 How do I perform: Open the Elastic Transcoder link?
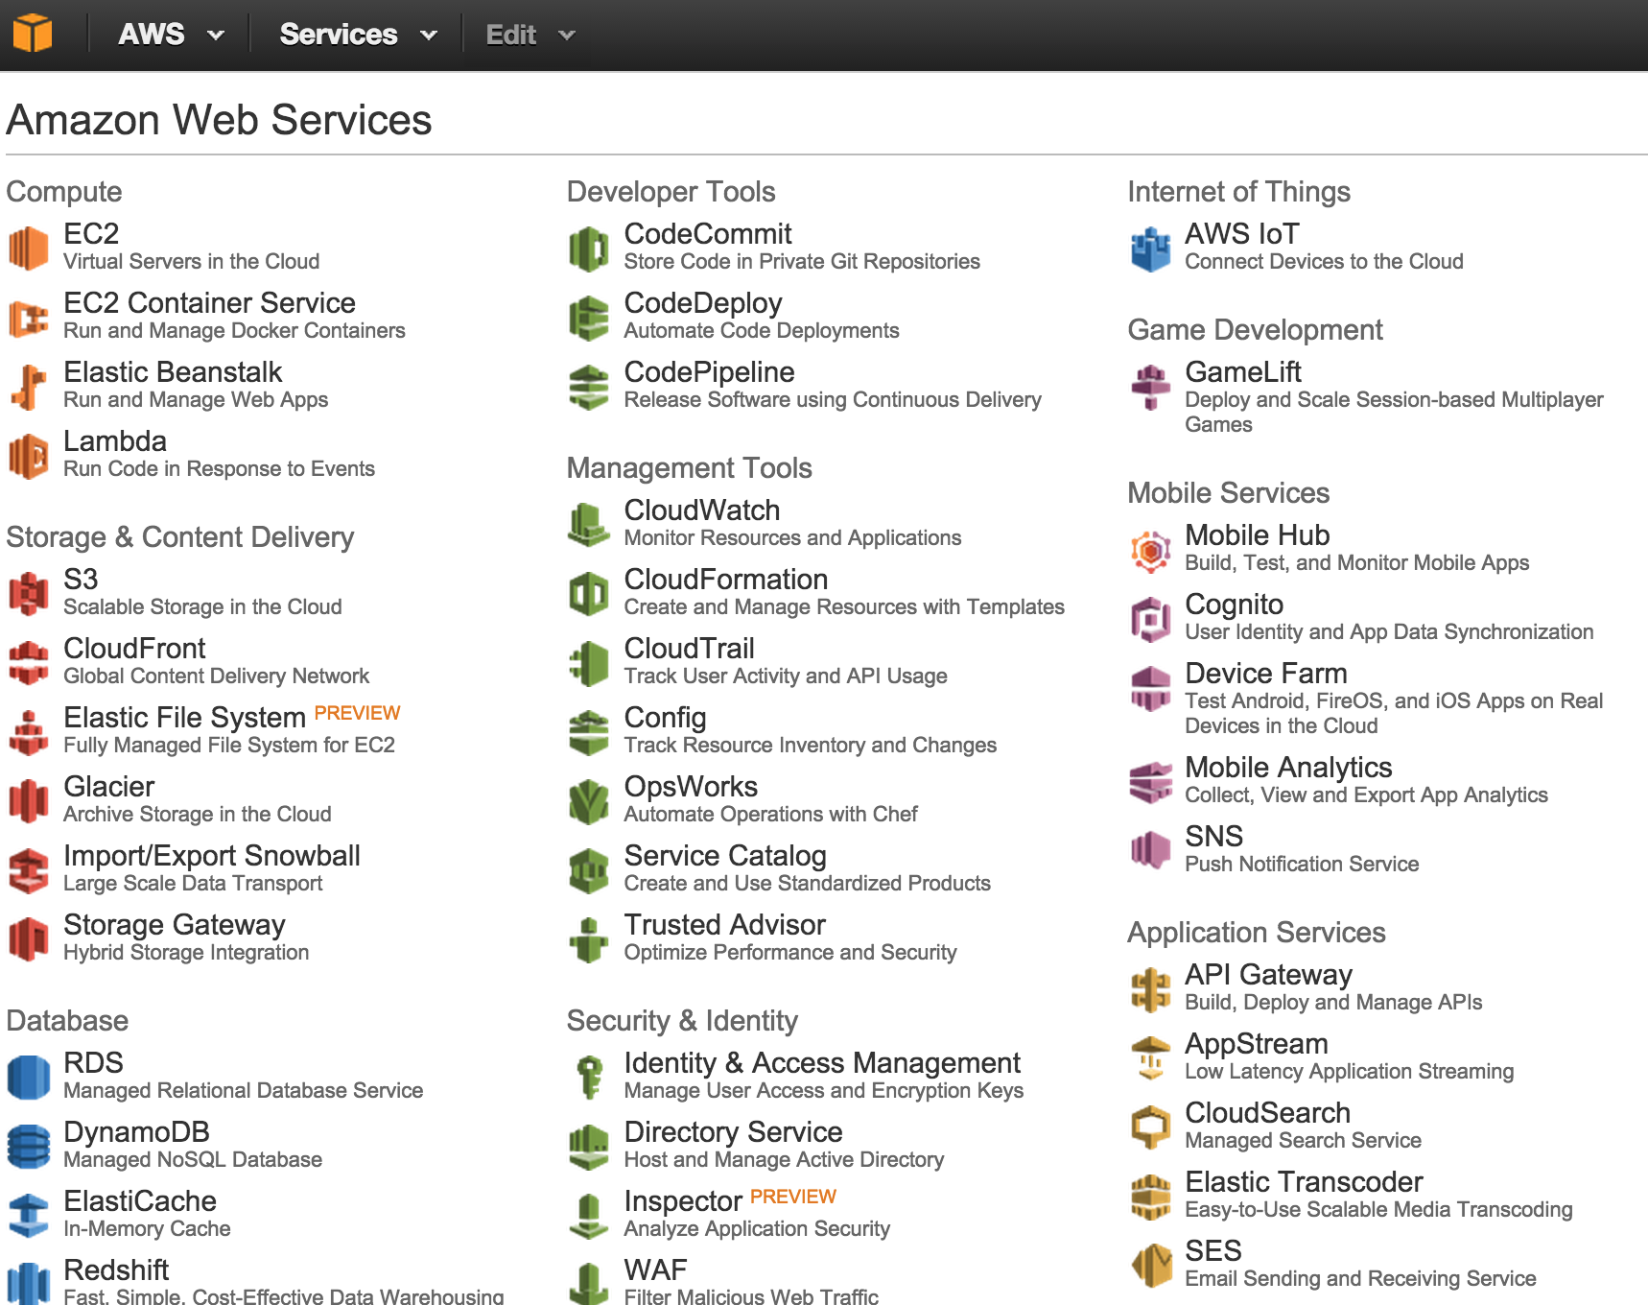pos(1304,1181)
